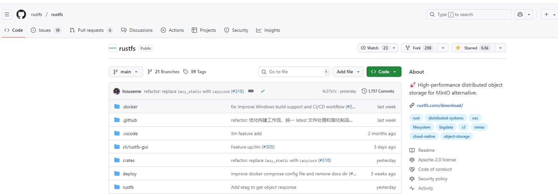The image size is (558, 194).
Task: Open the Pull requests tab
Action: (x=91, y=30)
